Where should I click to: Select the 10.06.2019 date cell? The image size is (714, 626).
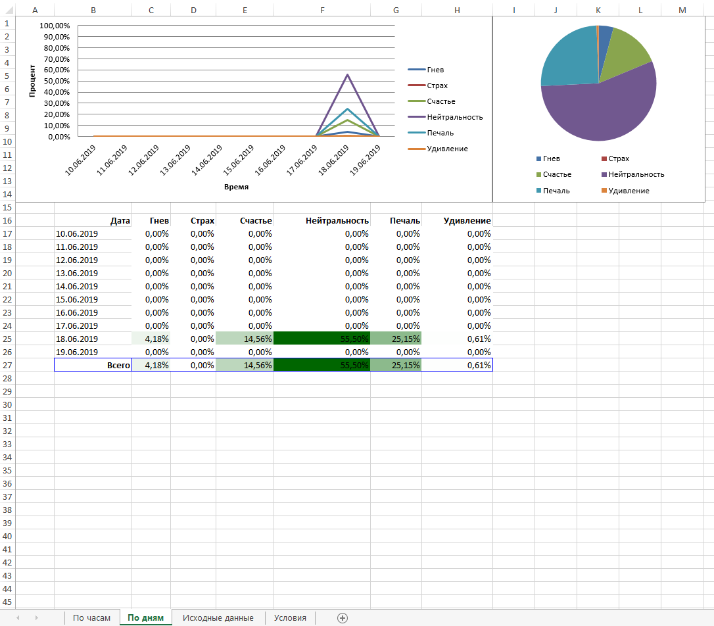[x=93, y=234]
